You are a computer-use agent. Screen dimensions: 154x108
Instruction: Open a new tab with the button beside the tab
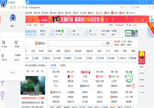[28, 2]
